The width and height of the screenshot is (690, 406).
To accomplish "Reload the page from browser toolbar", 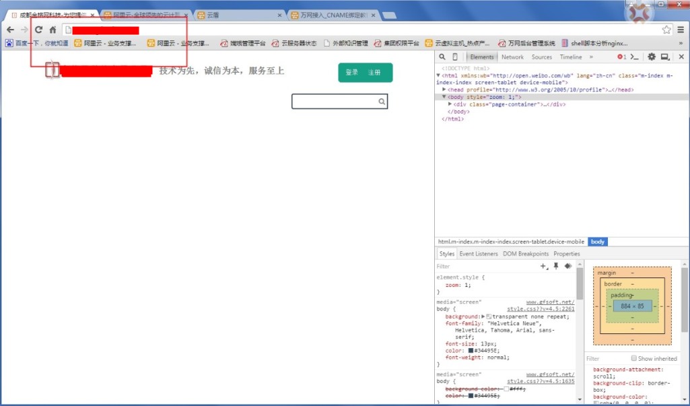I will (38, 30).
